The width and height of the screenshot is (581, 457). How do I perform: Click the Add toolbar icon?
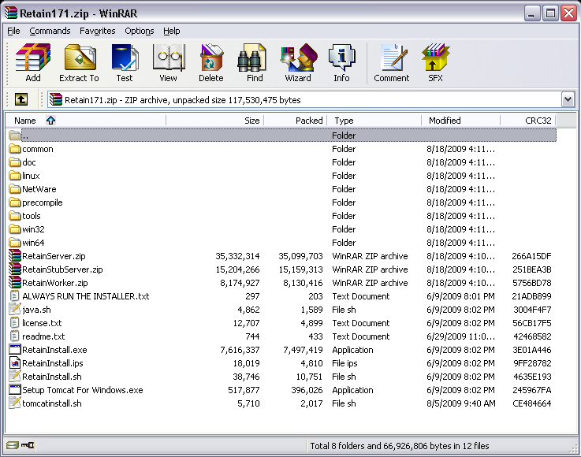(32, 62)
